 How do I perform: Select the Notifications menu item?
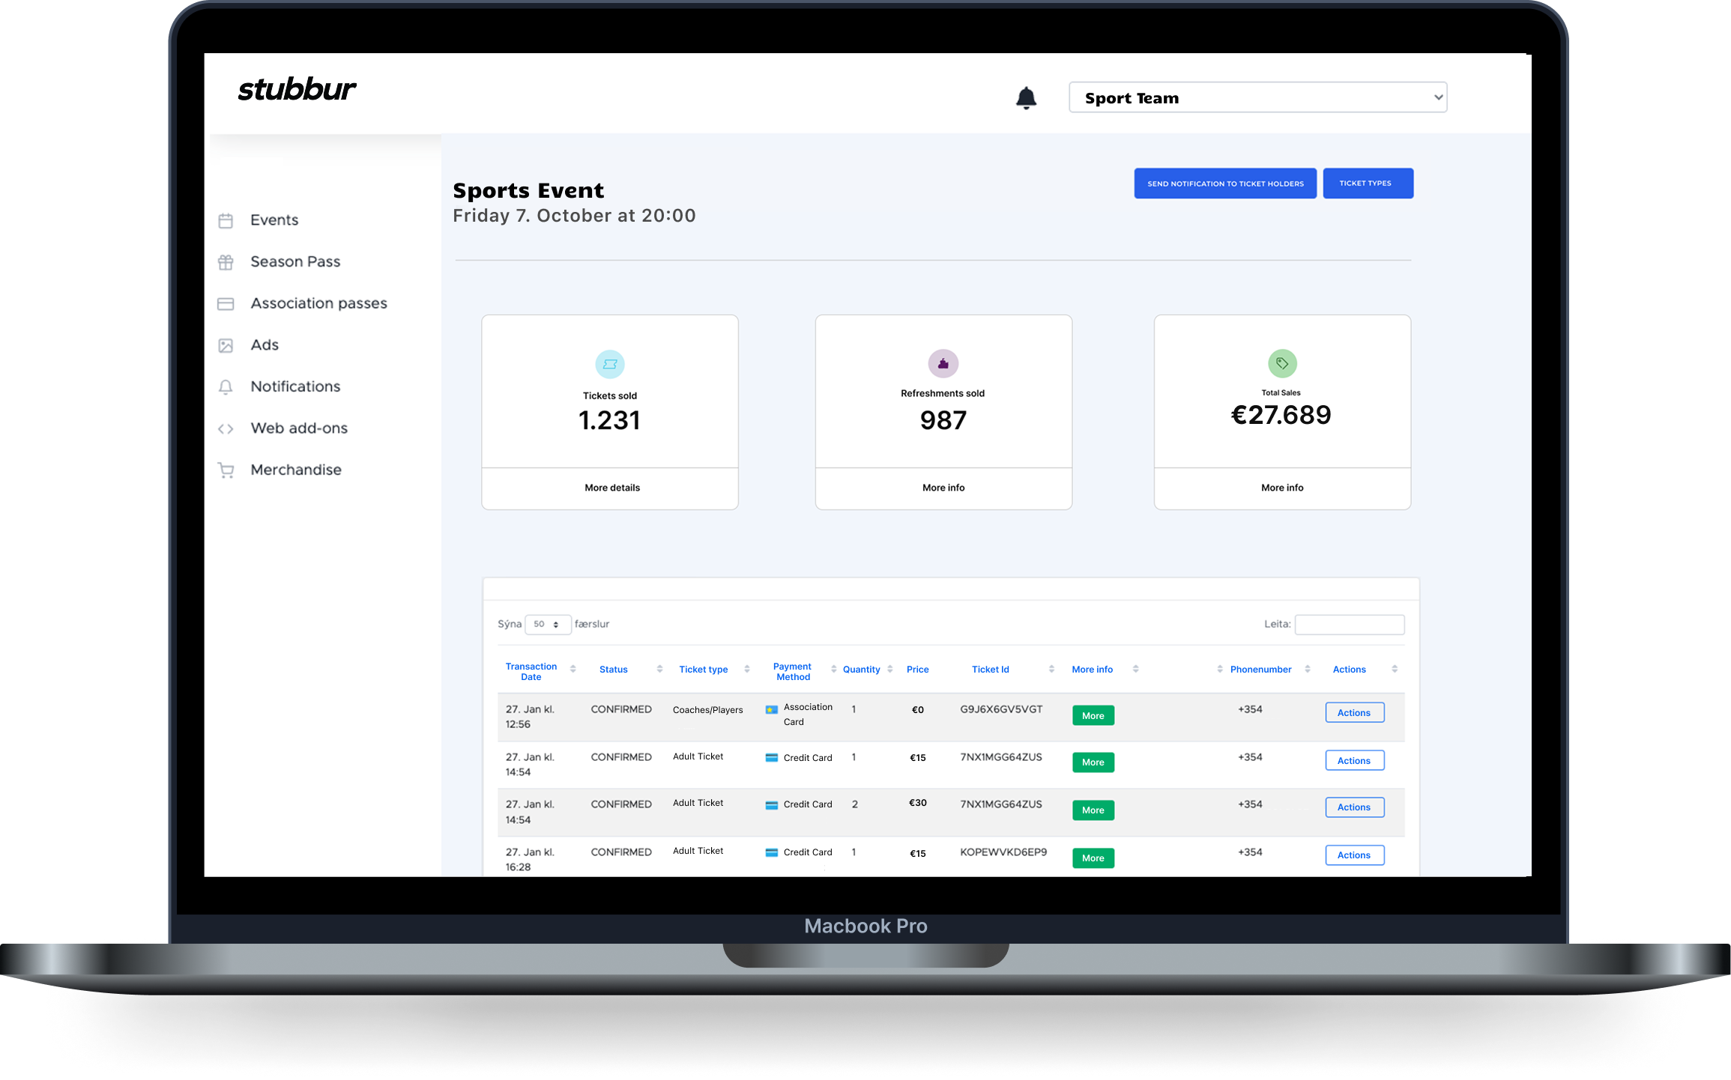295,387
